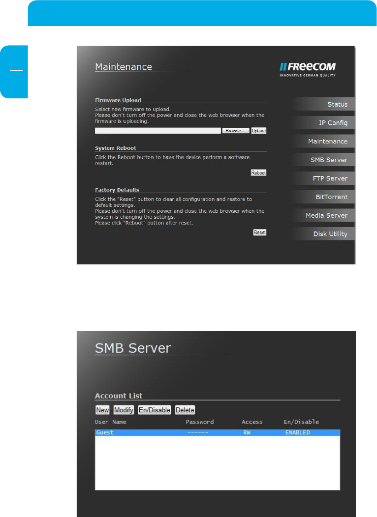Click the User Name column header

[111, 422]
